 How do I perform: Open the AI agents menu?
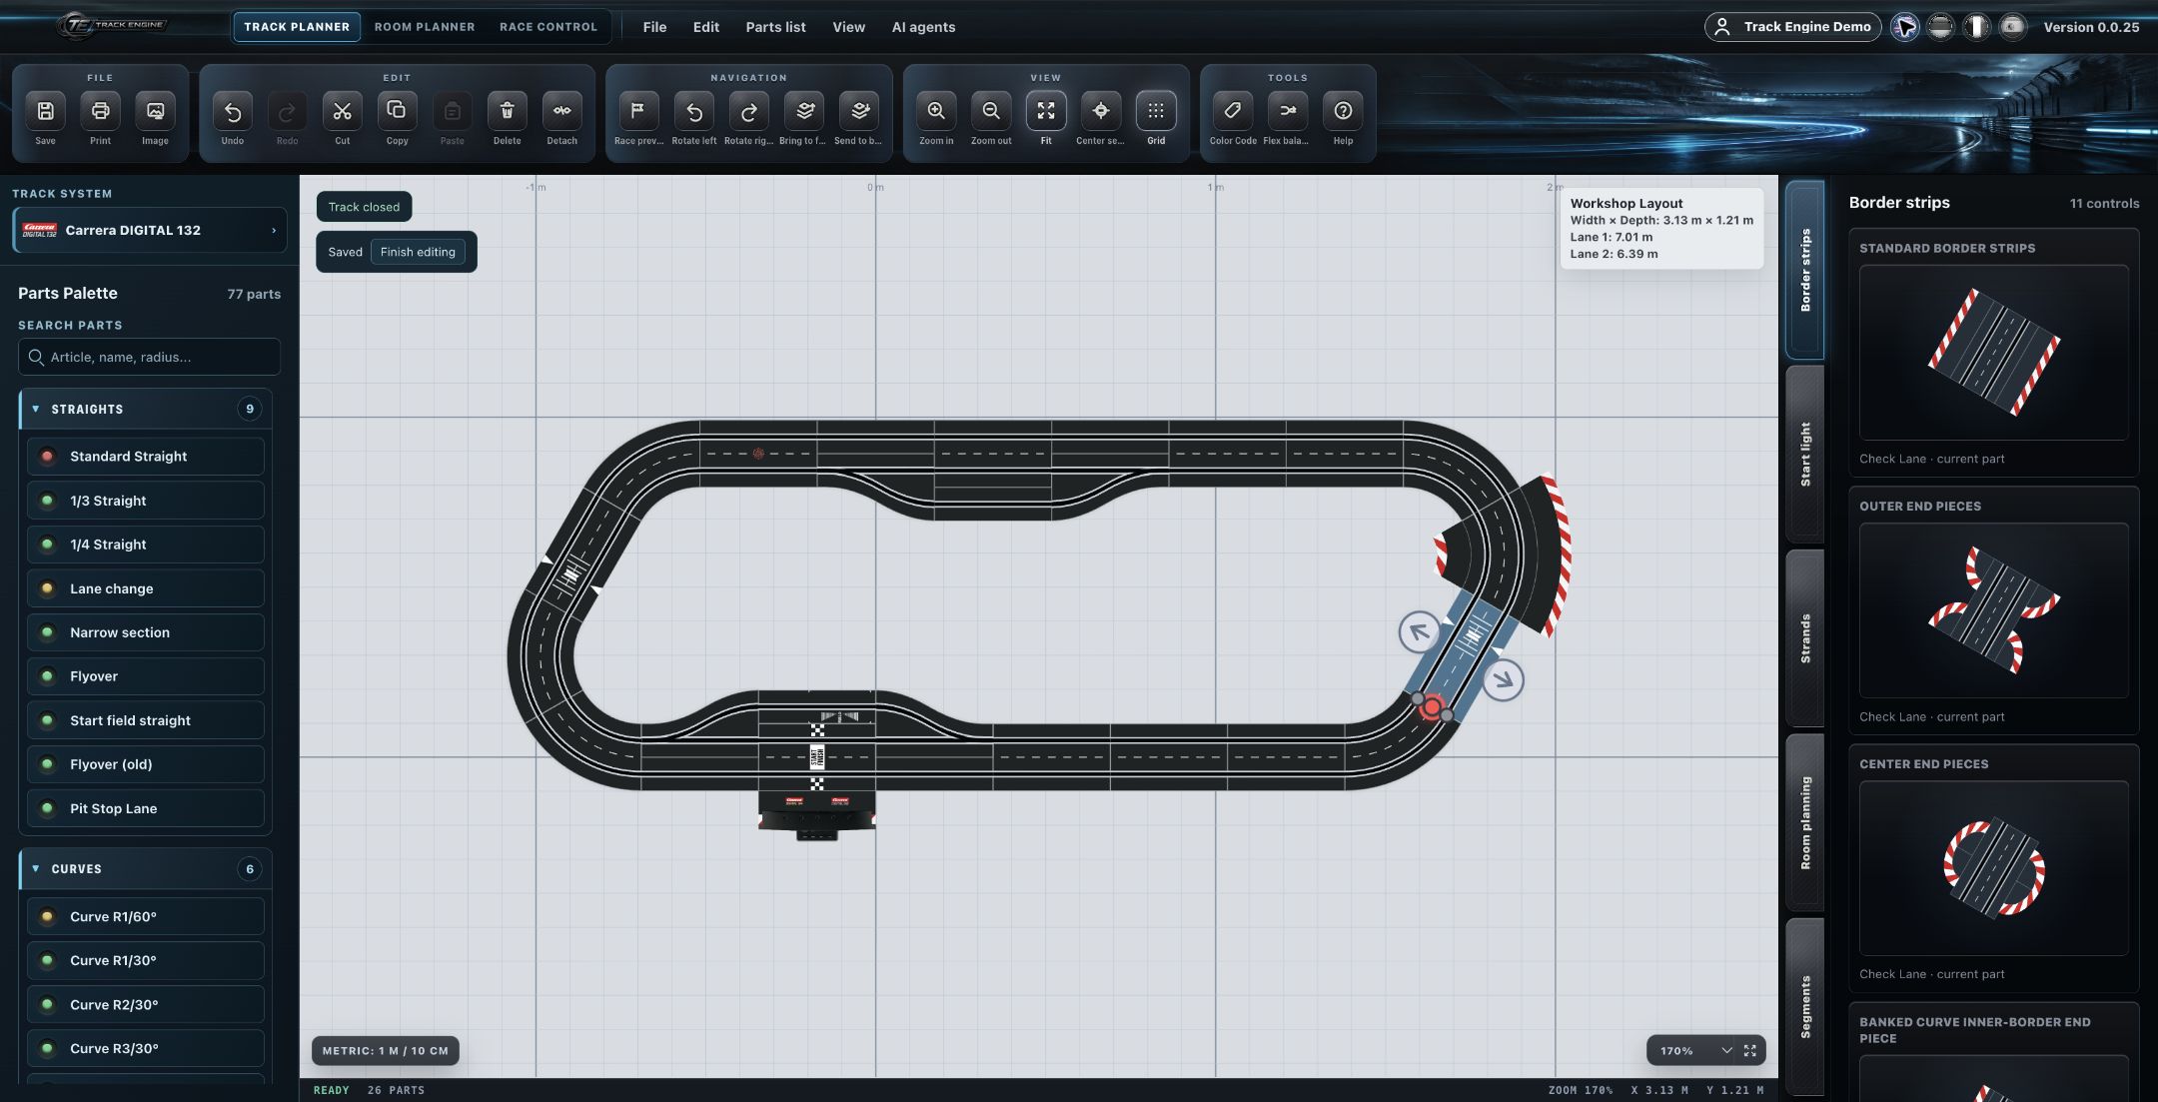pyautogui.click(x=923, y=27)
